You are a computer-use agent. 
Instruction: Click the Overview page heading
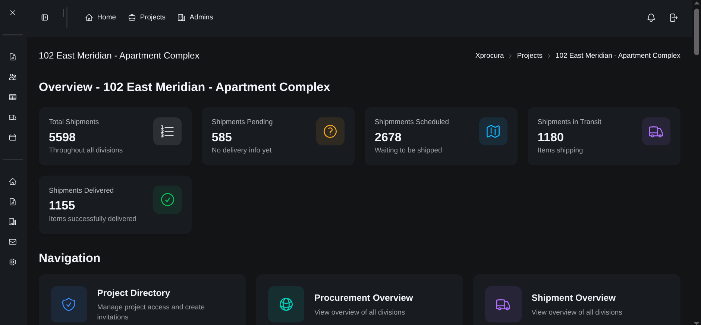point(185,87)
